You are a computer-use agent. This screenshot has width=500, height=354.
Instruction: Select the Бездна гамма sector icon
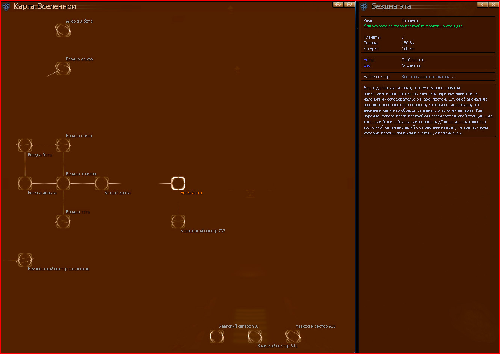coord(63,145)
